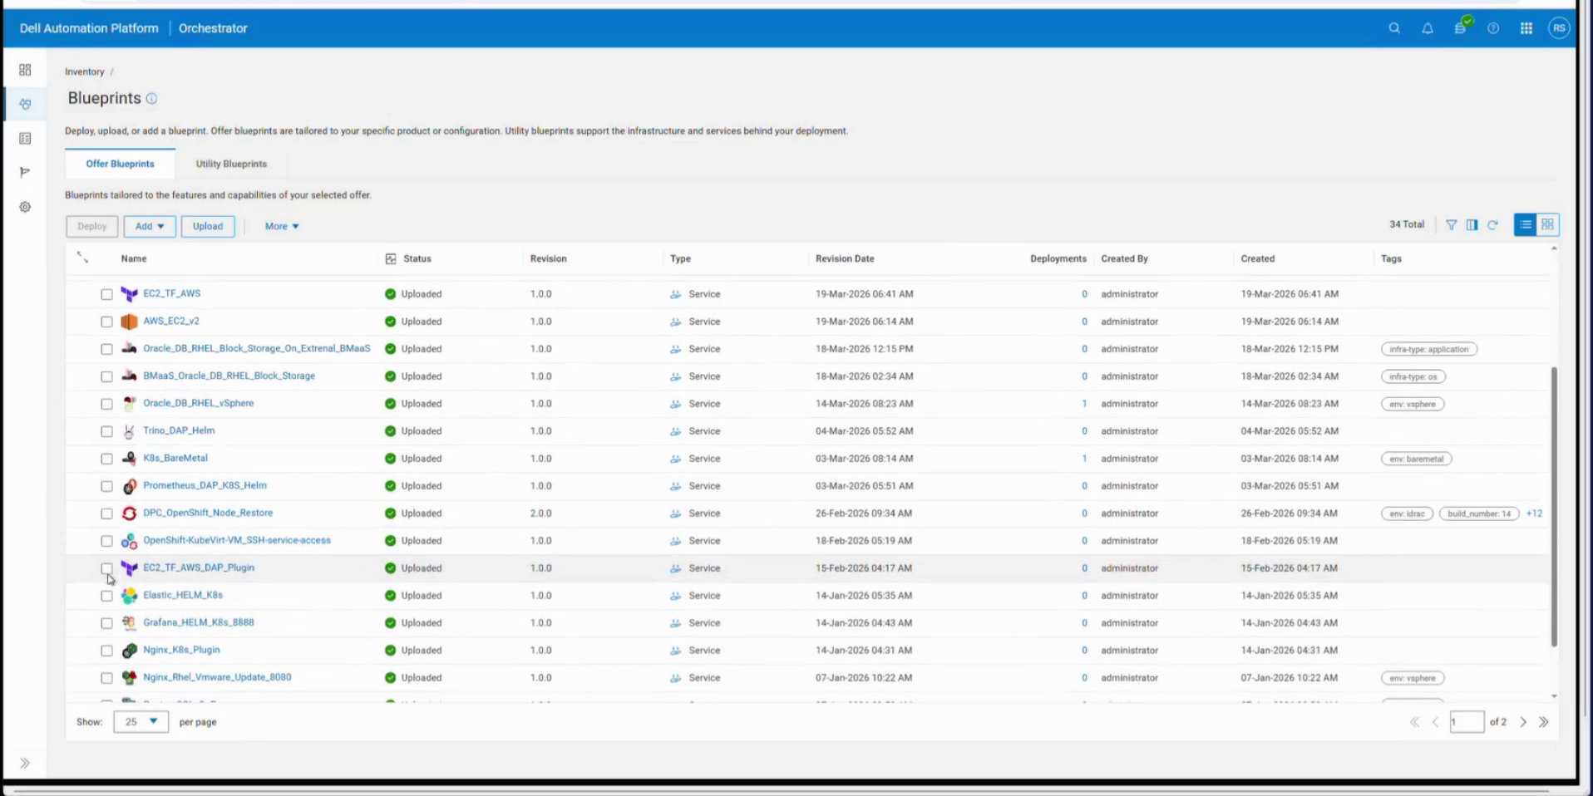The height and width of the screenshot is (796, 1593).
Task: Check the K8s_BareMetal row
Action: [x=106, y=459]
